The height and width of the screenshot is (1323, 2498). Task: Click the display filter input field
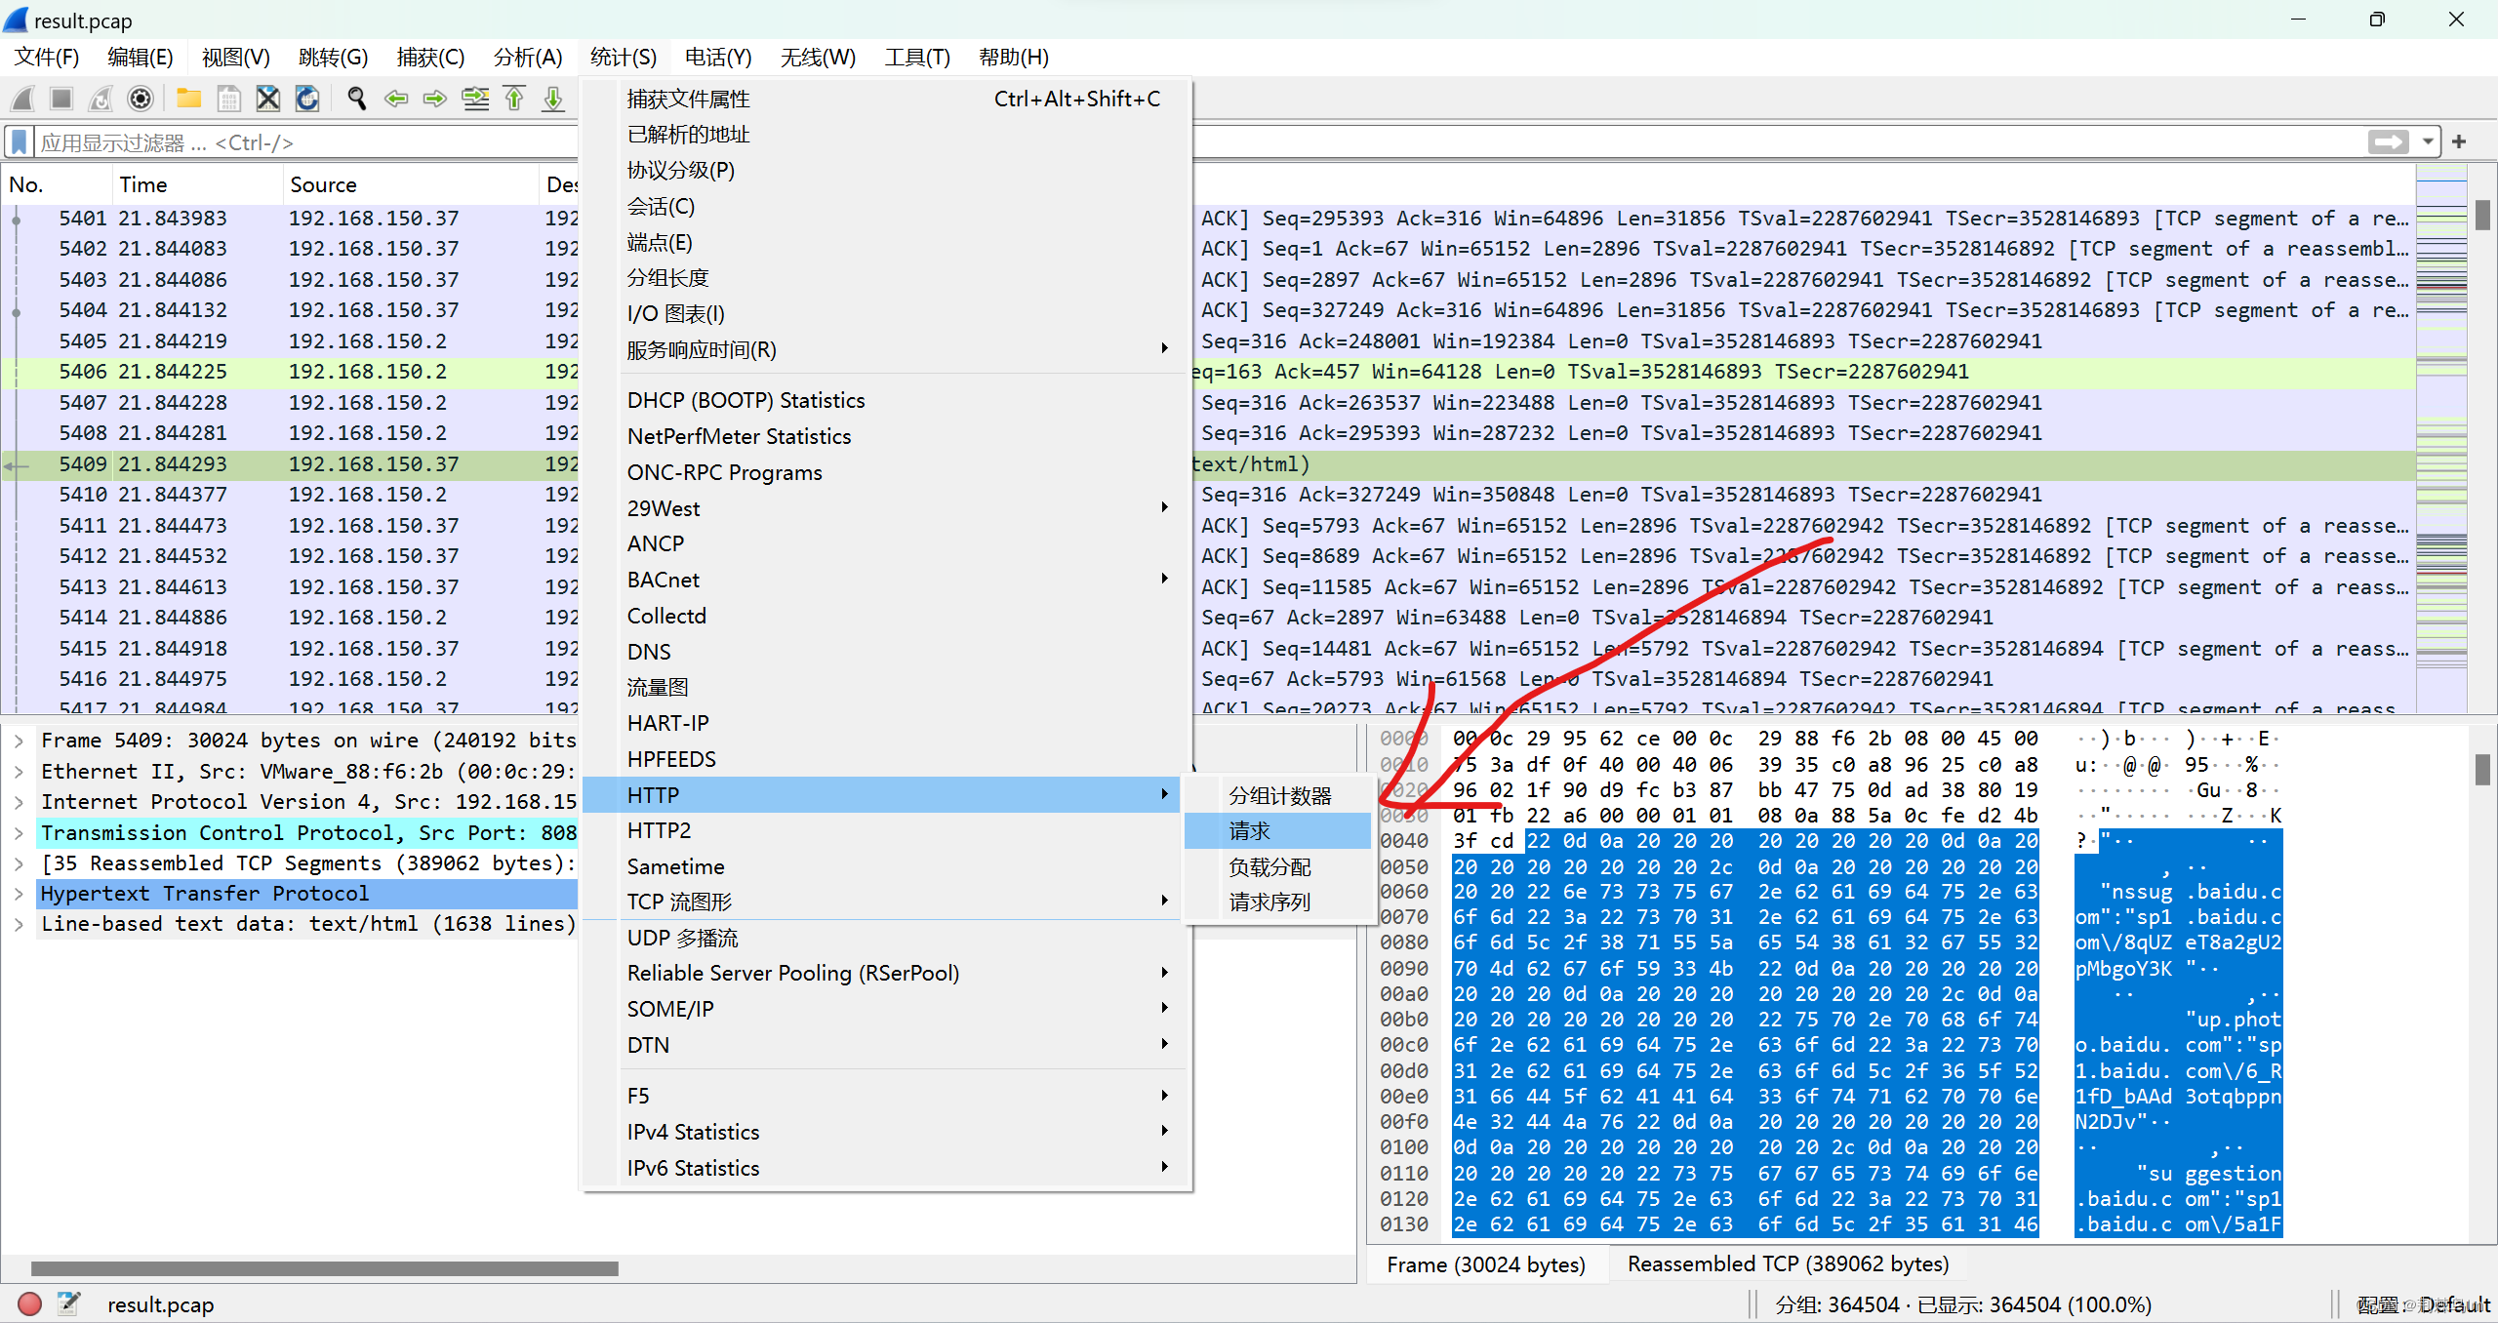[x=1199, y=142]
